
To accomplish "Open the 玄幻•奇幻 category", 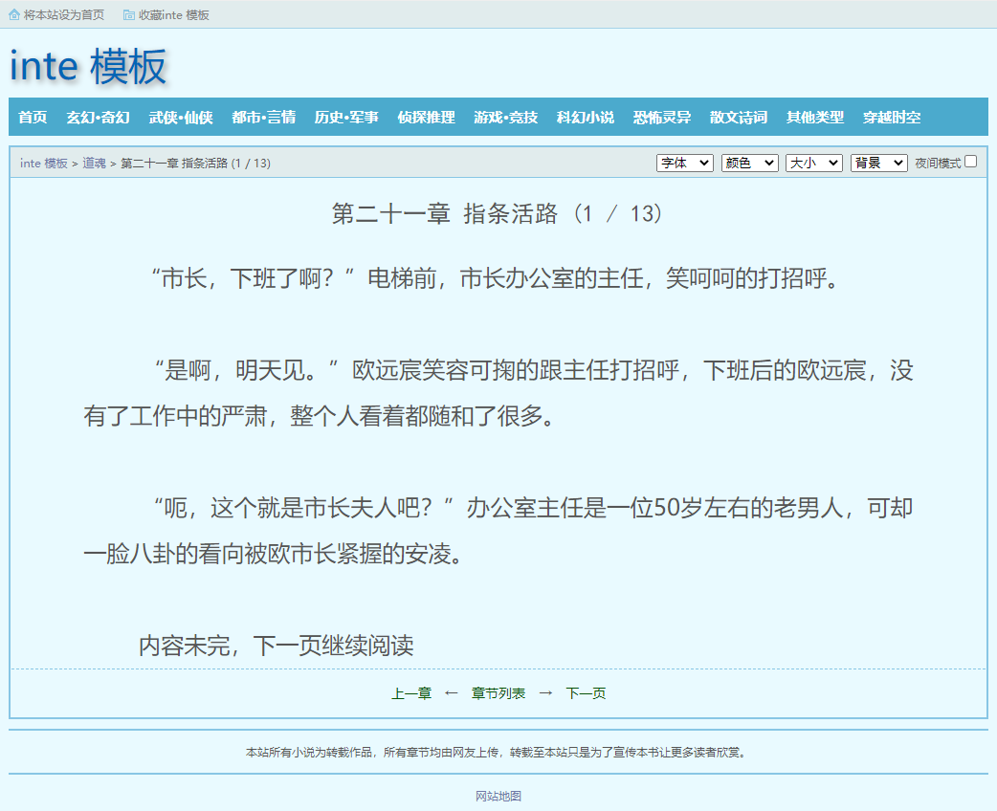I will [x=98, y=117].
